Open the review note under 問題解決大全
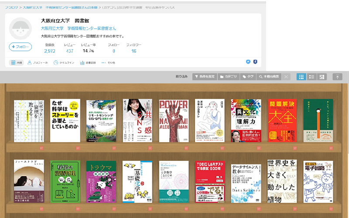The width and height of the screenshot is (349, 218). pos(295,148)
